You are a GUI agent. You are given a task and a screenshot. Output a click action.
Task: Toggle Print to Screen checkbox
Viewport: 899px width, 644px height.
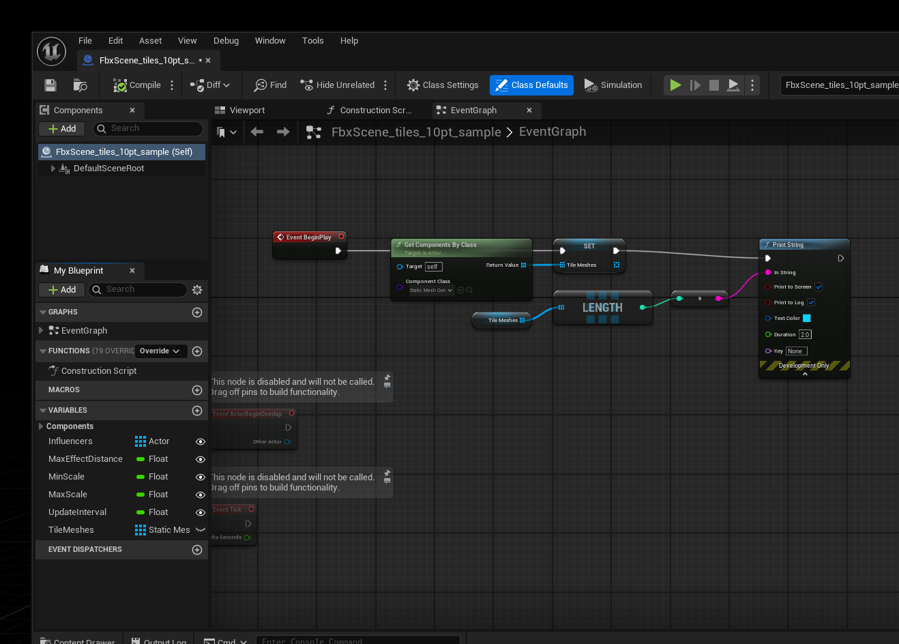point(819,287)
